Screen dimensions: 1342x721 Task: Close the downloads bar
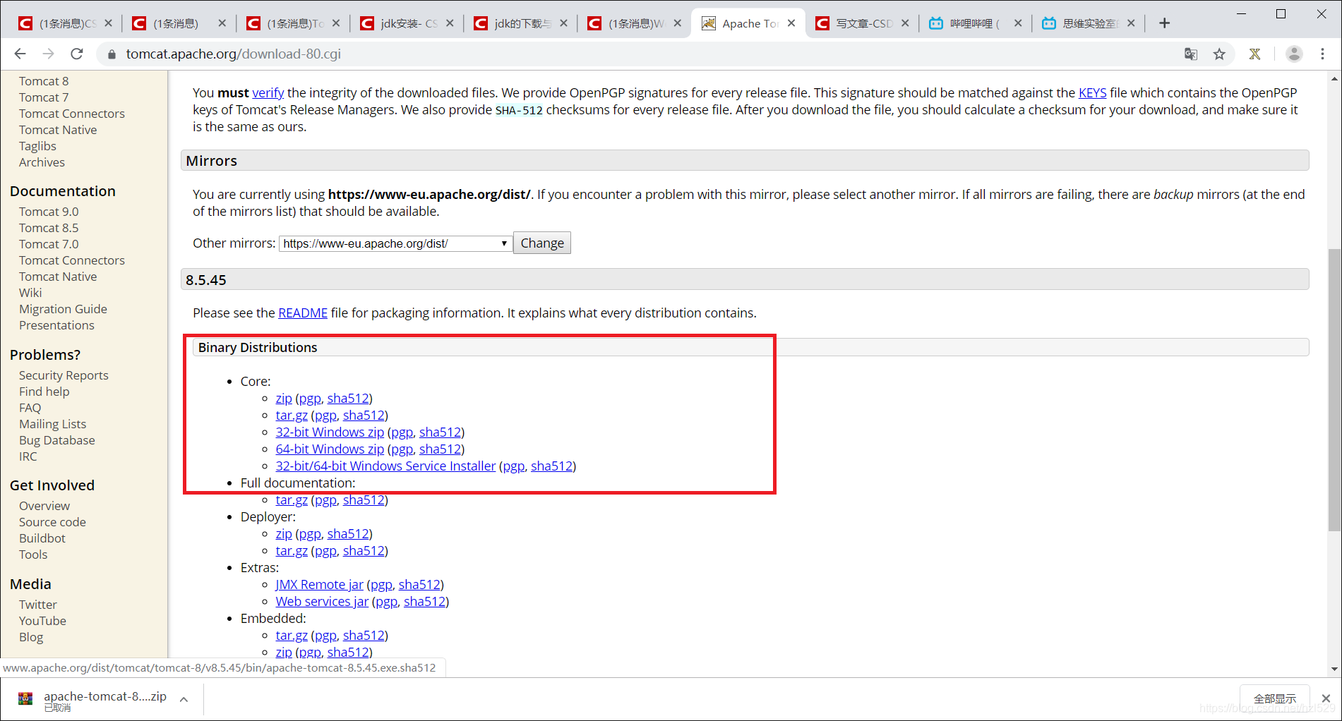click(x=1326, y=698)
